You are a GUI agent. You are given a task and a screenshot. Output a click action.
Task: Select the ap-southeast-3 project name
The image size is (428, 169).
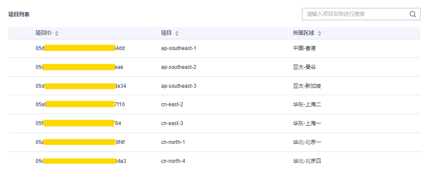point(179,86)
